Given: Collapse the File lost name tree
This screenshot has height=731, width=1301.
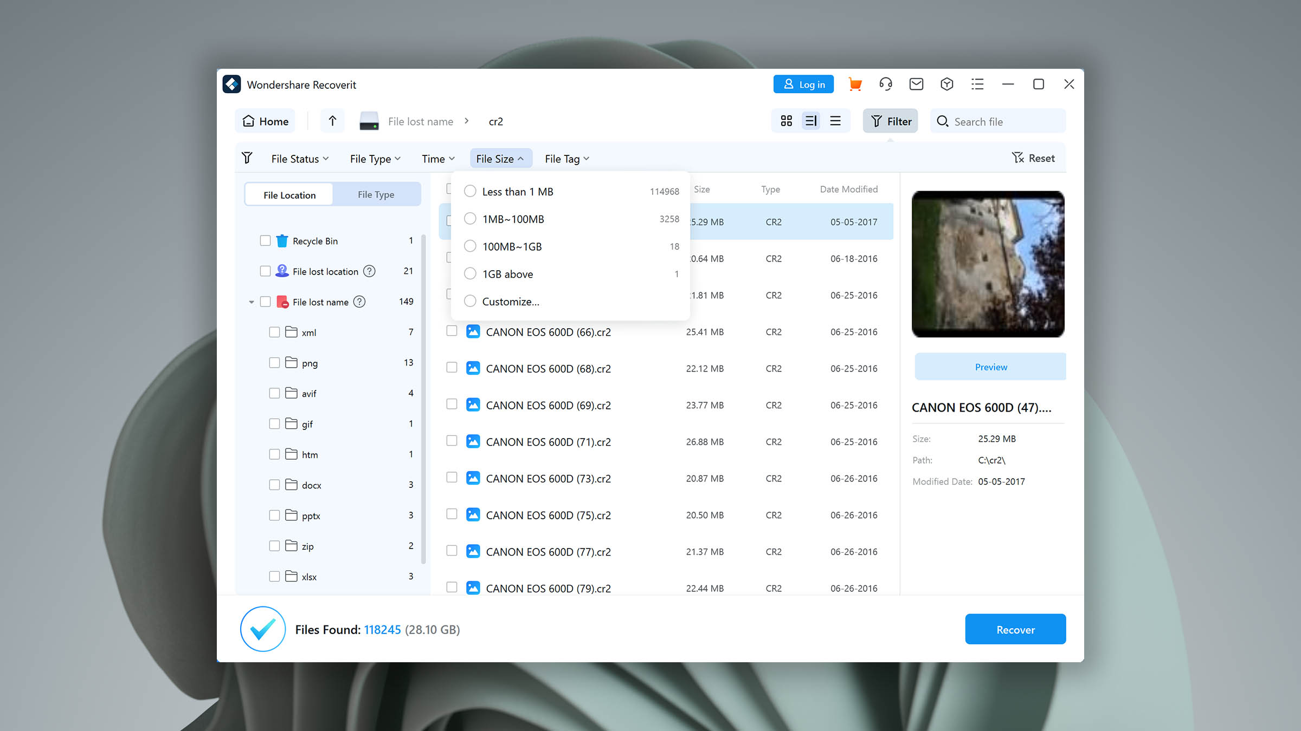Looking at the screenshot, I should [252, 302].
